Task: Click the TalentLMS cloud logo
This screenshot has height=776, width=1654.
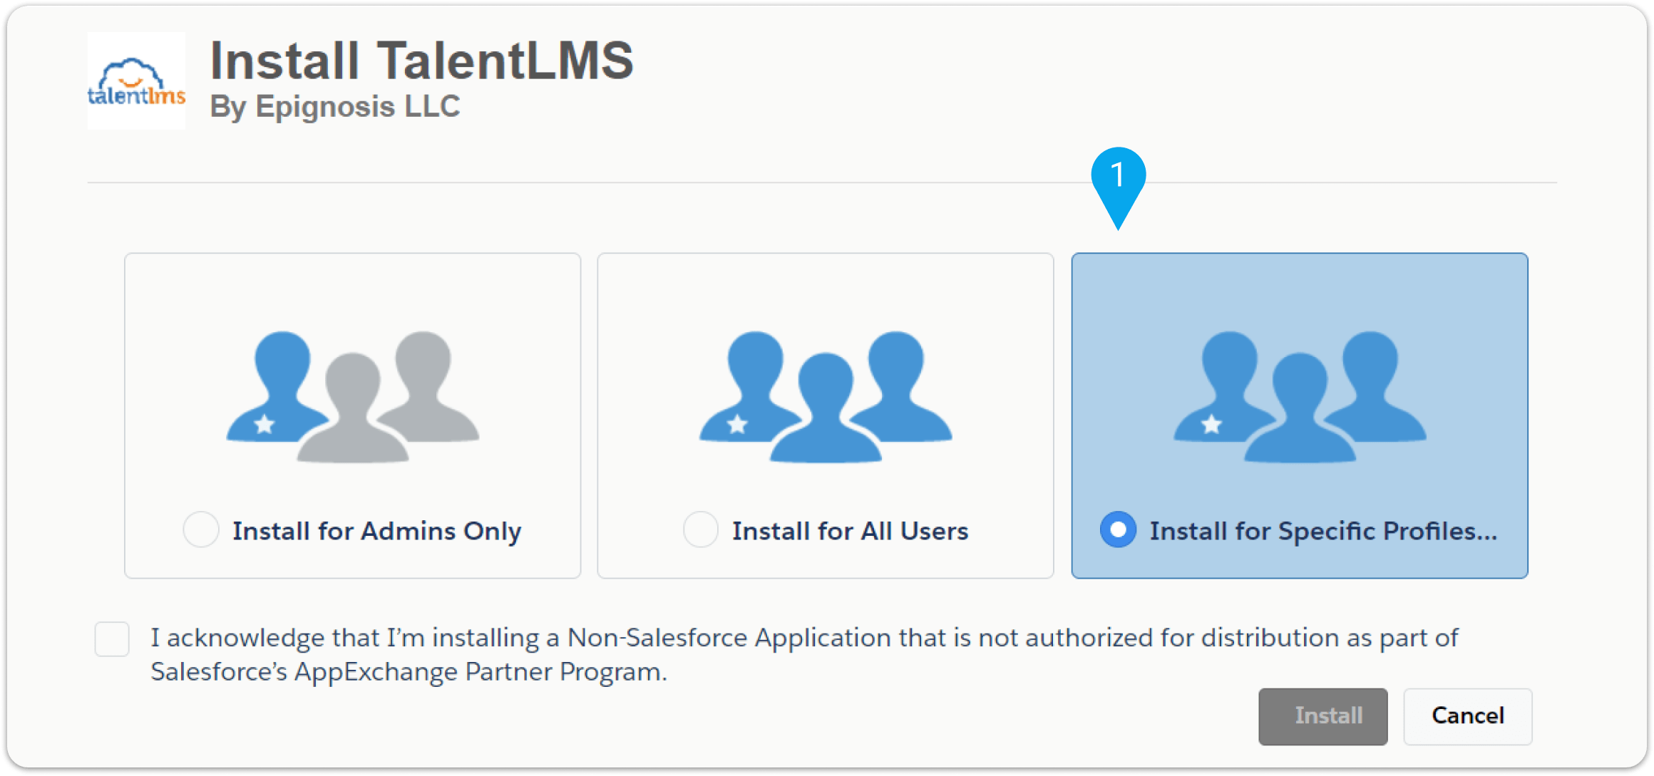Action: [x=136, y=81]
